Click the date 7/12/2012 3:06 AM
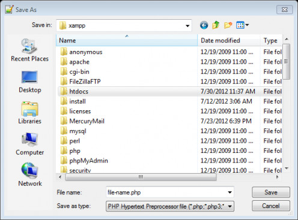 tap(227, 101)
